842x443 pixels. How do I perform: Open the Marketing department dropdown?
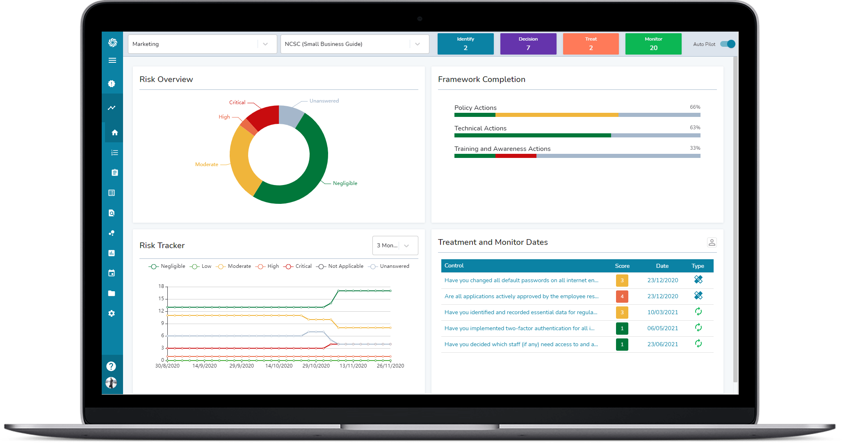202,44
